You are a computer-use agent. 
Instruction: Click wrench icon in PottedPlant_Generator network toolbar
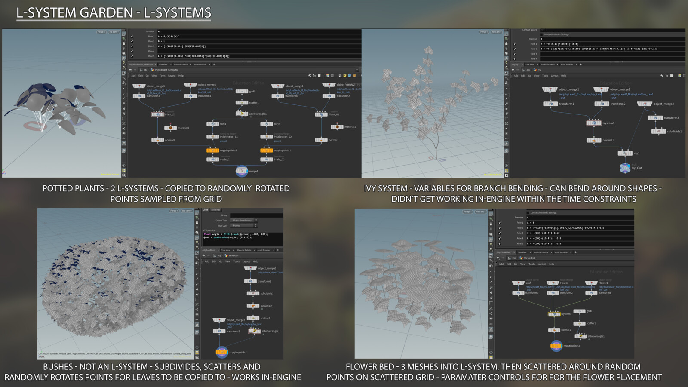coord(310,76)
